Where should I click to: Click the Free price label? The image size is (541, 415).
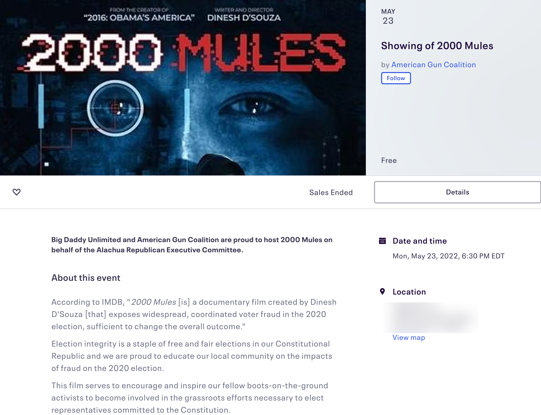tap(389, 160)
